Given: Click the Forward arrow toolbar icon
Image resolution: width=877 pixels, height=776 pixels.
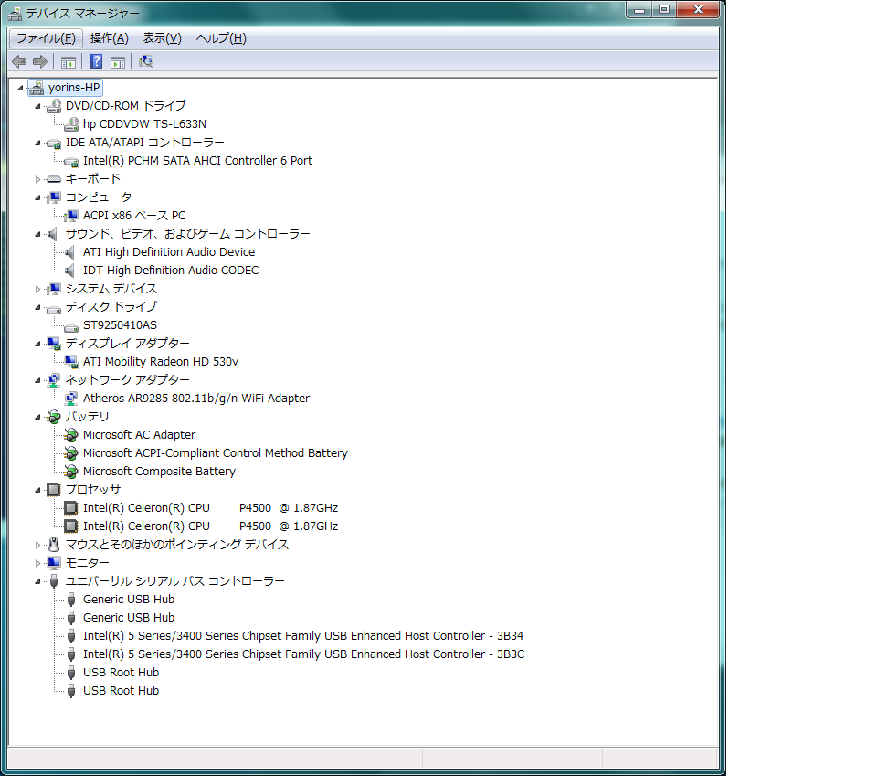Looking at the screenshot, I should (39, 61).
